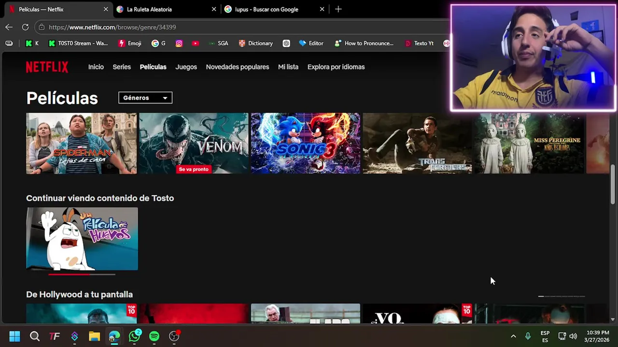Image resolution: width=618 pixels, height=347 pixels.
Task: Open the Series section
Action: tap(122, 67)
